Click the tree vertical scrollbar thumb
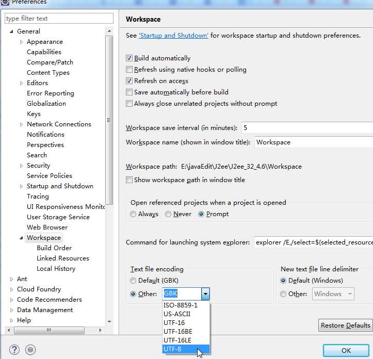 pos(109,120)
